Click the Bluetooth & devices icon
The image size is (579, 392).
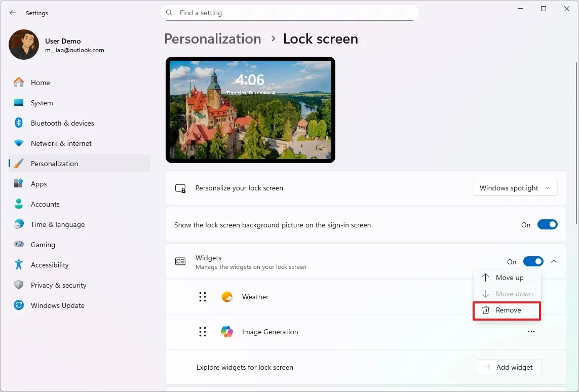coord(19,123)
